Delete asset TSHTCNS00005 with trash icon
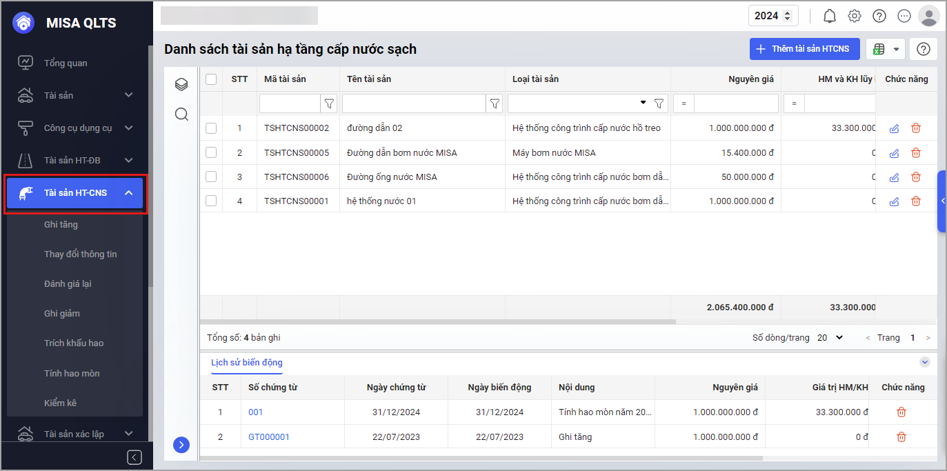Image resolution: width=947 pixels, height=471 pixels. click(x=916, y=152)
